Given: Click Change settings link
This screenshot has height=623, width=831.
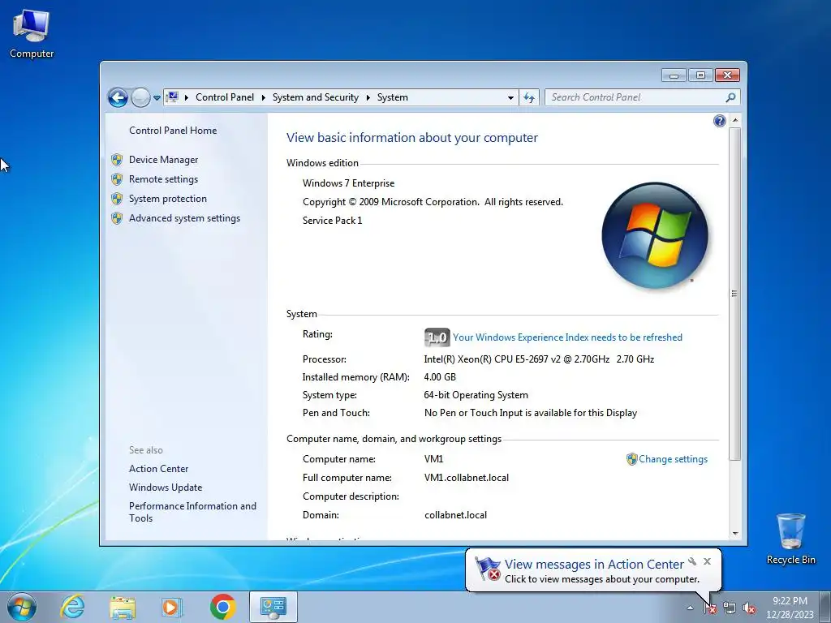Looking at the screenshot, I should point(673,459).
